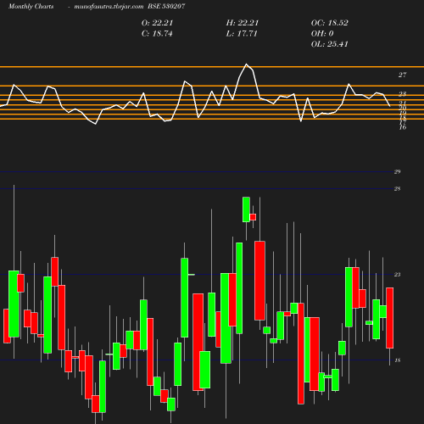Select the high value H: 22.21

243,23
